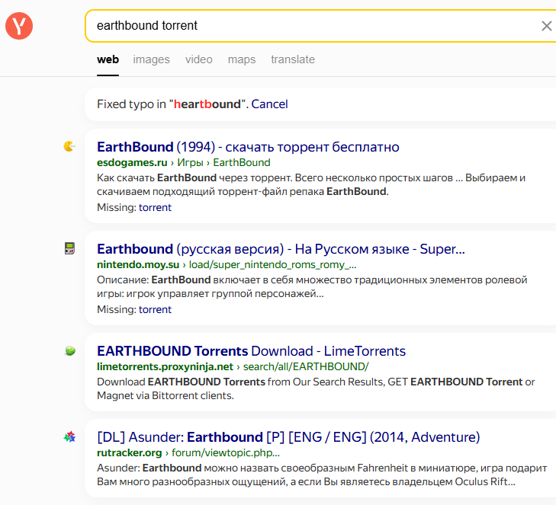Click the torrent missing-word link under nintendo.moy.su result
Screen dimensions: 556x505
pyautogui.click(x=155, y=309)
